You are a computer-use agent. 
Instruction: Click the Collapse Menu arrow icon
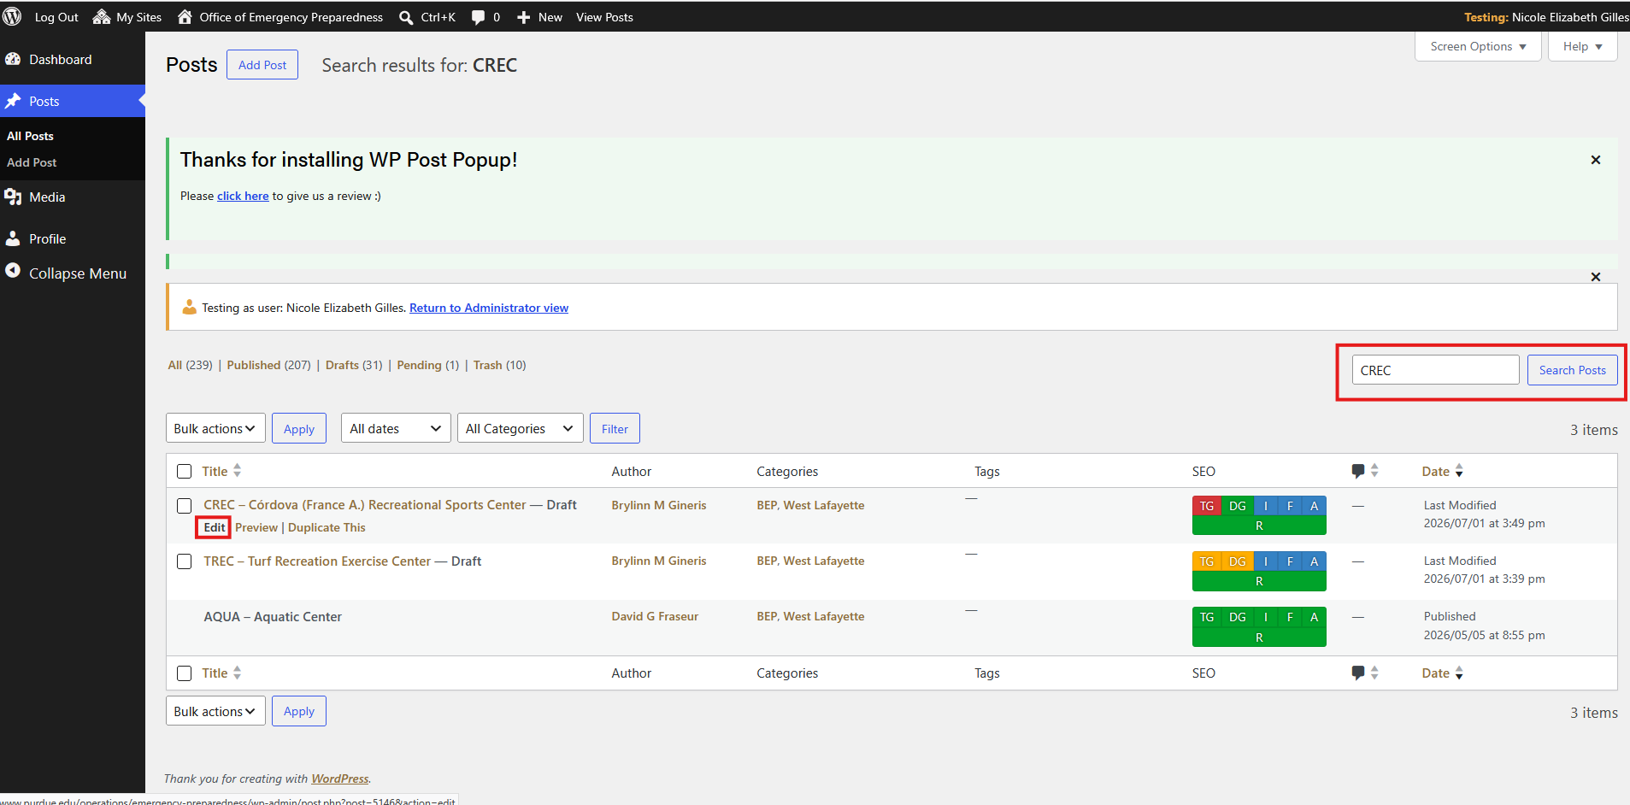13,270
